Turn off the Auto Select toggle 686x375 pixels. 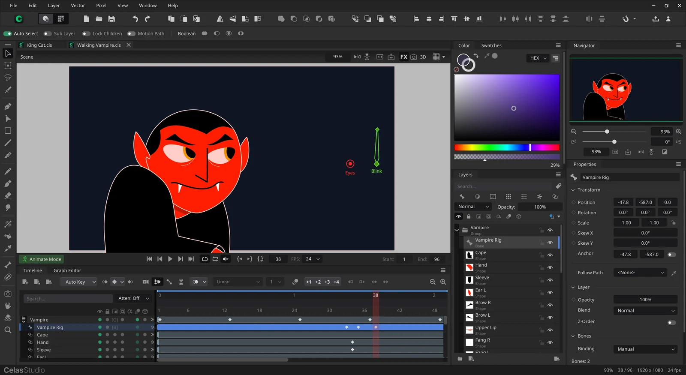click(x=8, y=33)
